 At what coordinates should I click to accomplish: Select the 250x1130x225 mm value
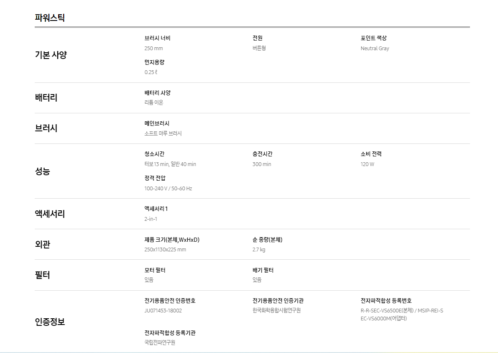click(165, 249)
